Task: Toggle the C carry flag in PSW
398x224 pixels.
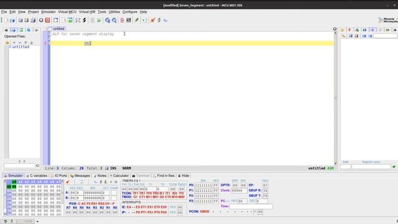Action: pos(79,203)
